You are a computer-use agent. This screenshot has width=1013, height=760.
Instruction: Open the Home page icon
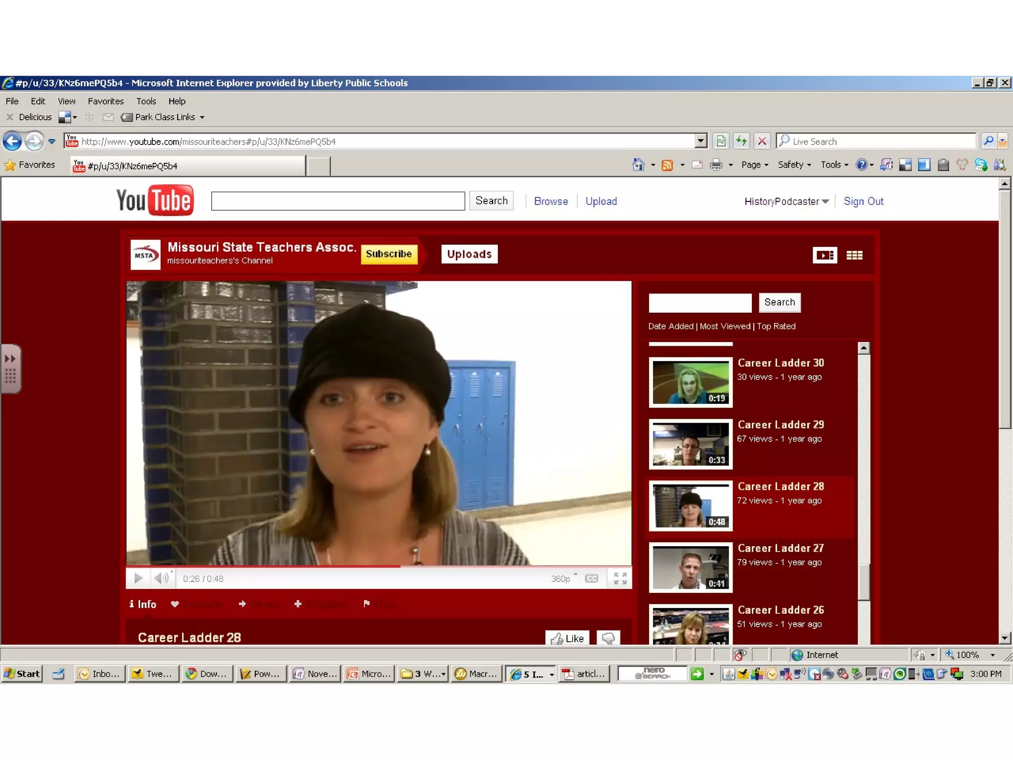(x=638, y=165)
